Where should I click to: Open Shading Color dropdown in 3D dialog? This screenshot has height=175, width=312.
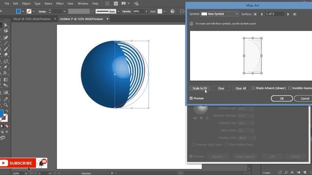pyautogui.click(x=247, y=138)
